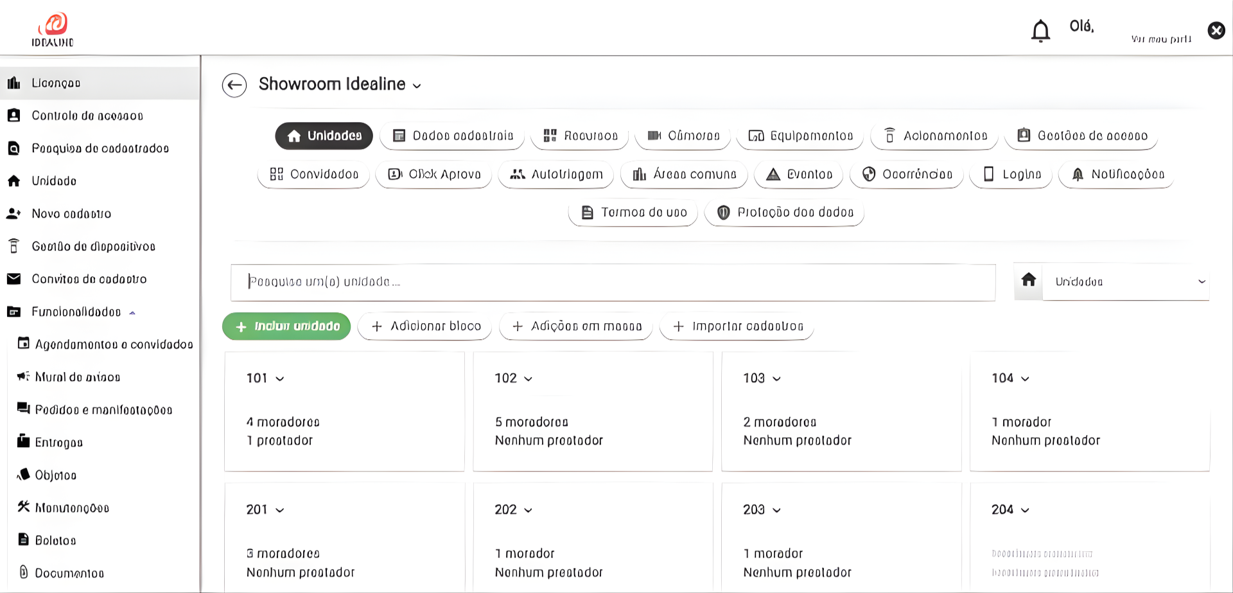This screenshot has height=593, width=1233.
Task: Select Manutenções in the sidebar
Action: 71,508
